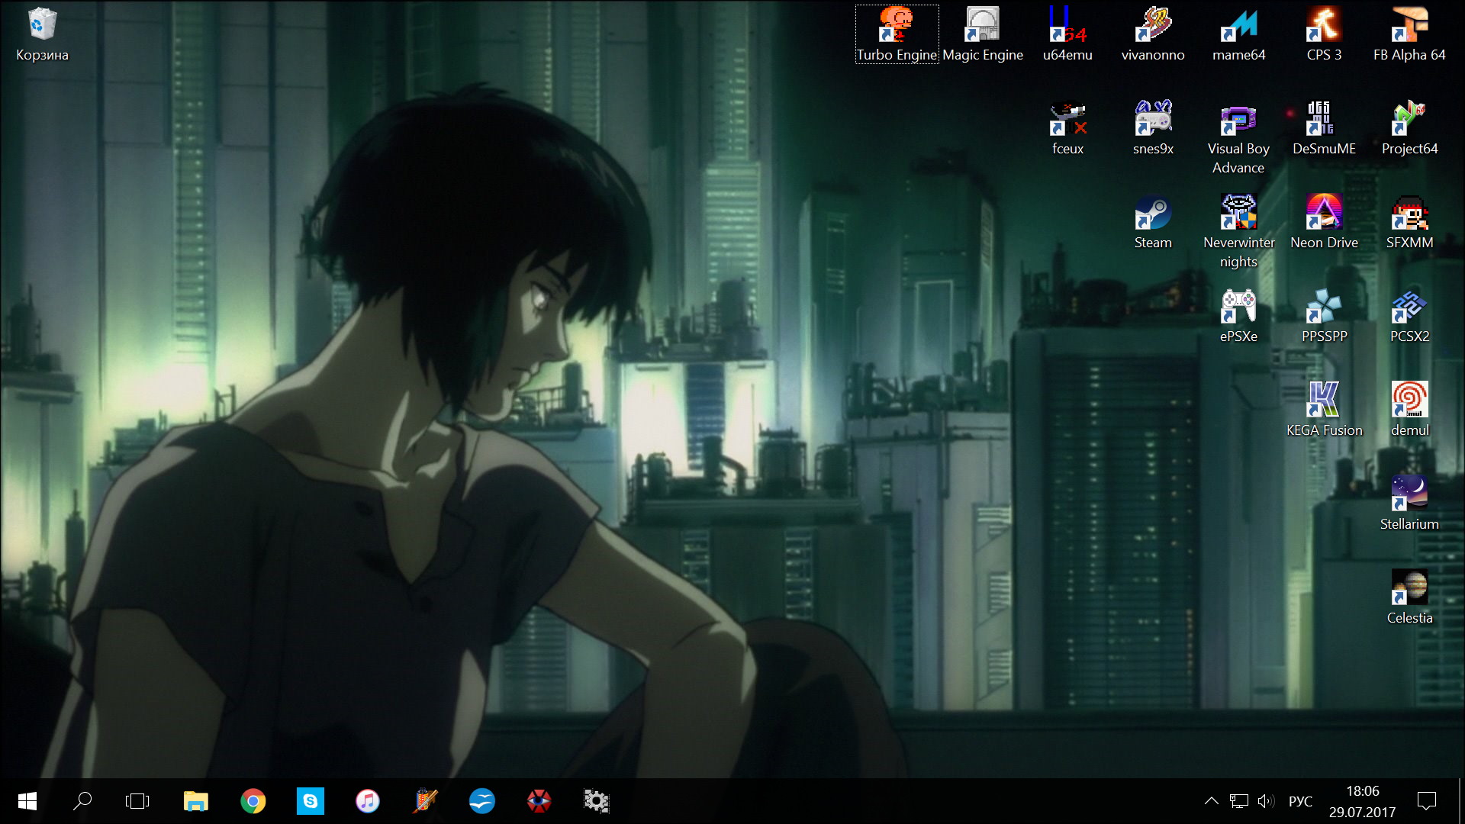
Task: Select the Neon Drive shortcut
Action: [1324, 223]
